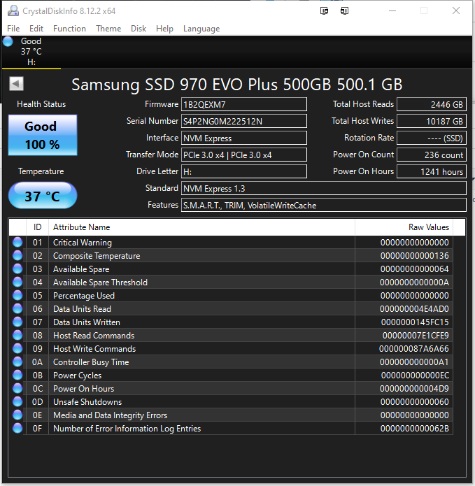Click the status orb for Available Spare
The image size is (475, 486).
coord(17,269)
